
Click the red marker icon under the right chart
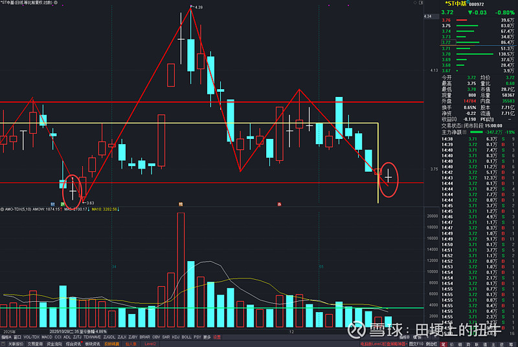[279, 204]
